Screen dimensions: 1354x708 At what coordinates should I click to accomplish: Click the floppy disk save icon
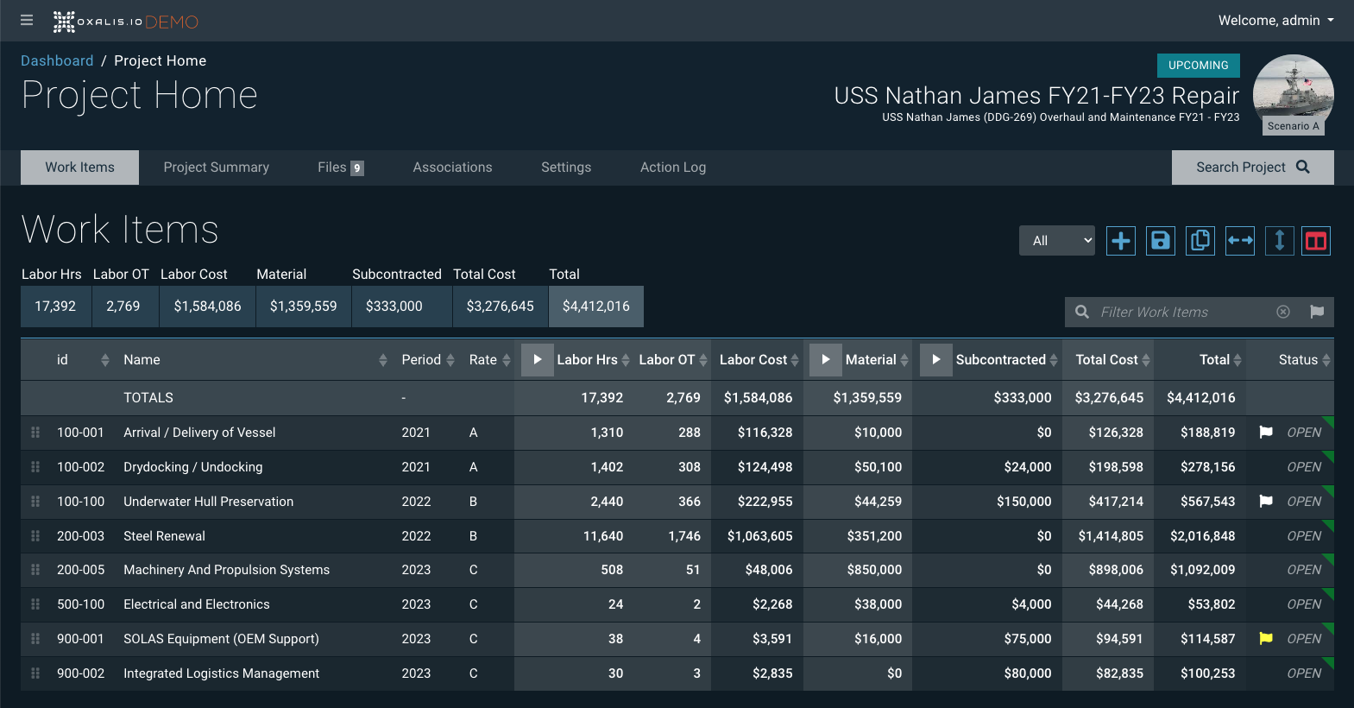1160,241
